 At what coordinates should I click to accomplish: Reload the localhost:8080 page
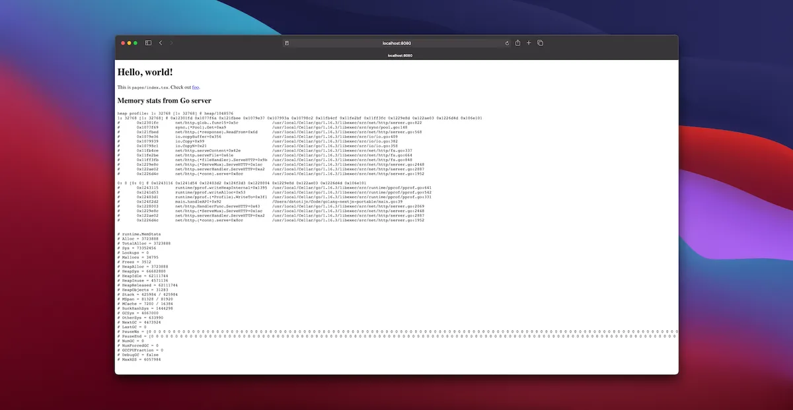tap(507, 42)
